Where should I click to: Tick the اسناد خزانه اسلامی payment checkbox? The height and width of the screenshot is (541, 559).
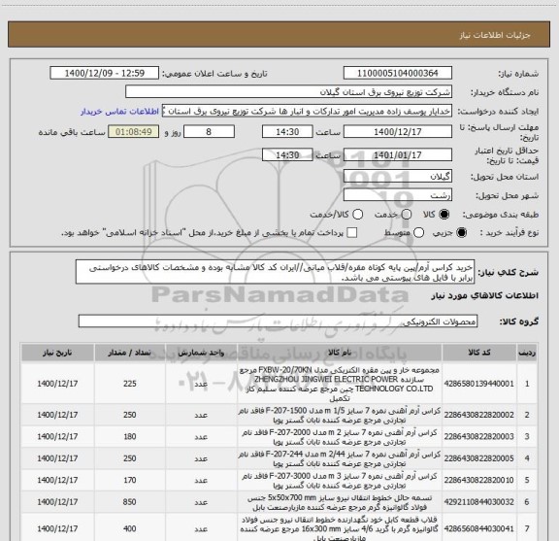(352, 233)
